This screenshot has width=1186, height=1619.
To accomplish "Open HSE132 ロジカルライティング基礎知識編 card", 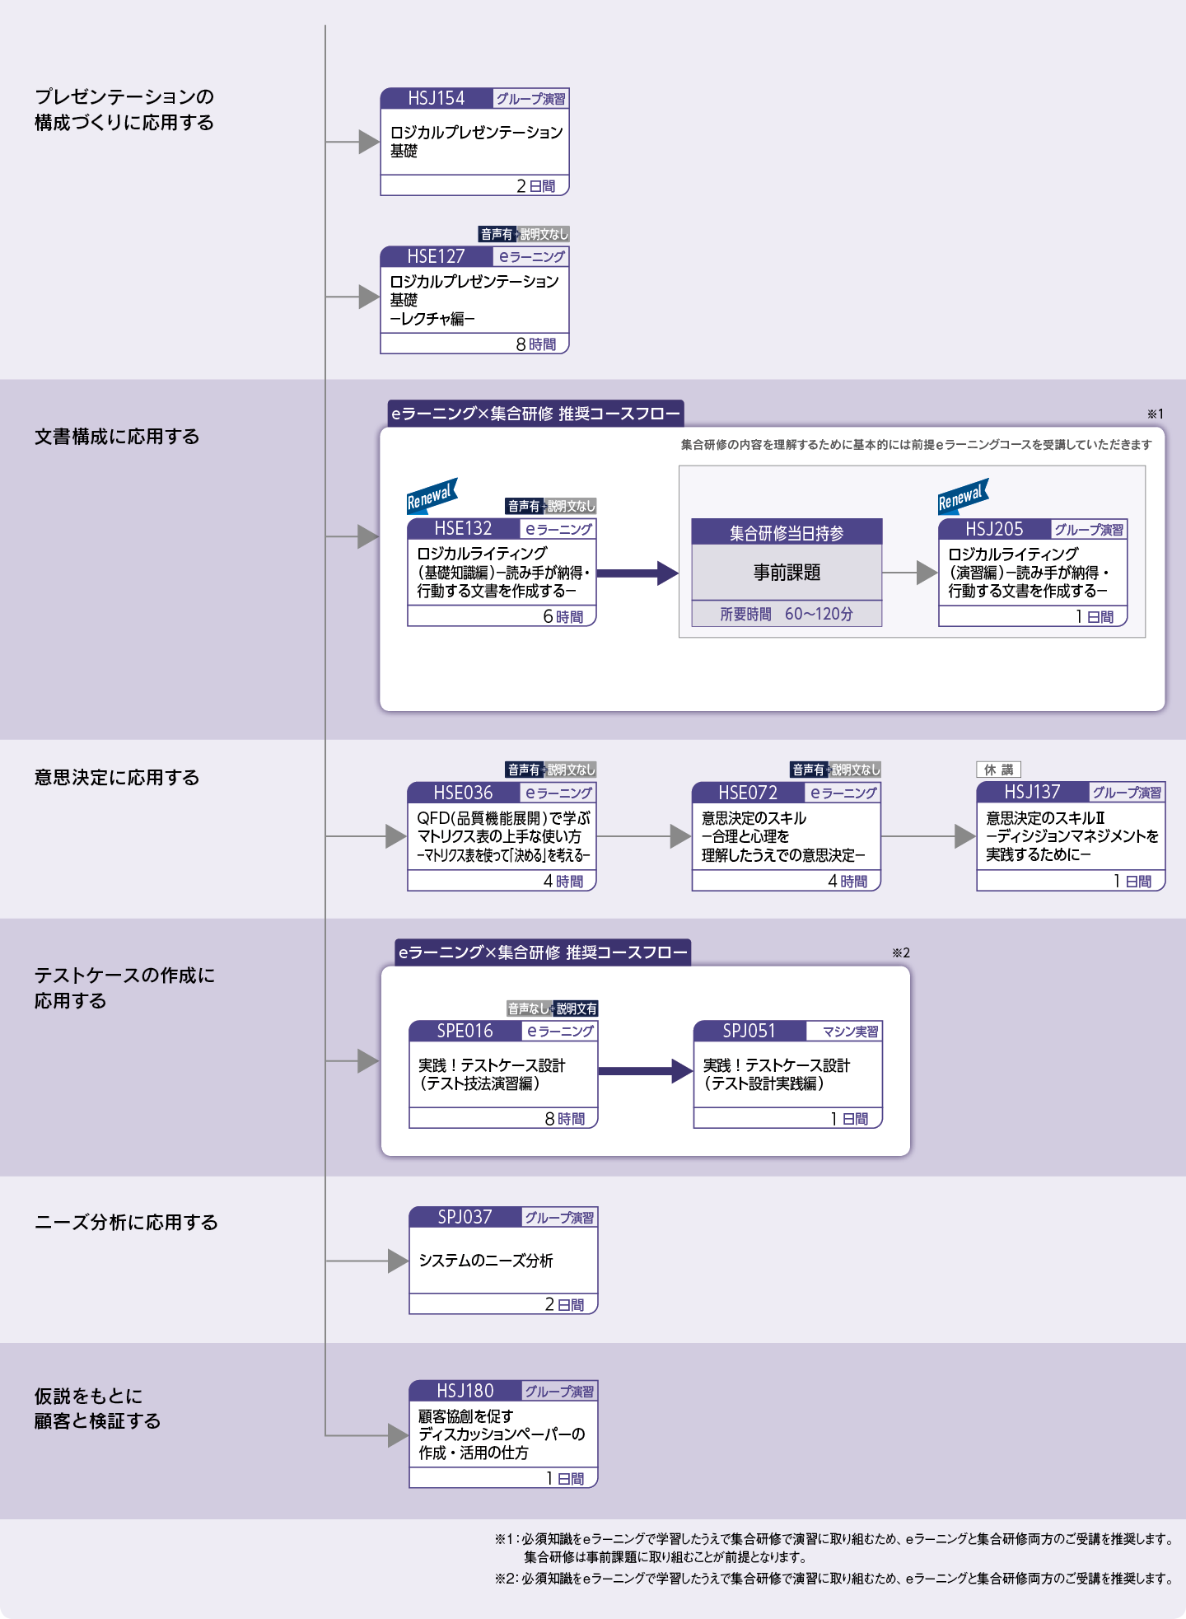I will (x=502, y=573).
